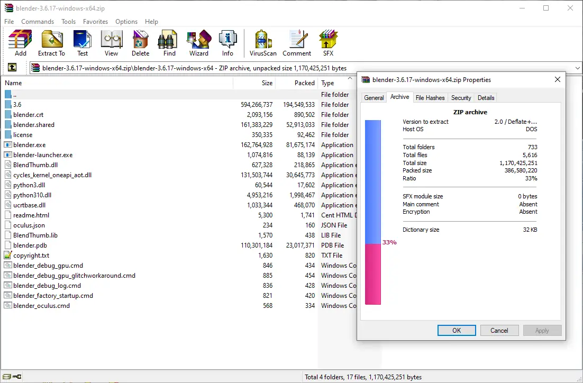Open the Favorites menu

tap(96, 22)
